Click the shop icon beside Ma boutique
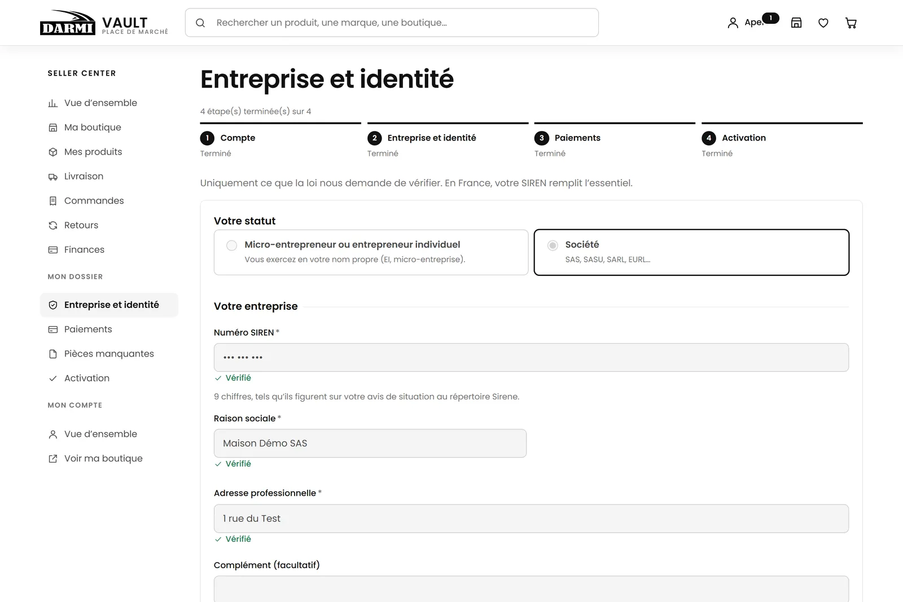The image size is (903, 602). click(x=53, y=128)
